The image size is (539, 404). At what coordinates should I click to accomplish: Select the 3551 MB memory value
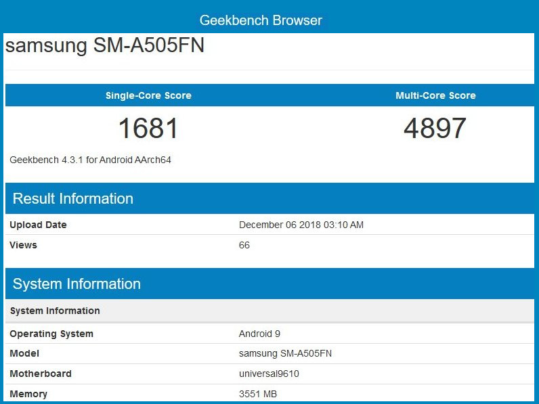[258, 394]
